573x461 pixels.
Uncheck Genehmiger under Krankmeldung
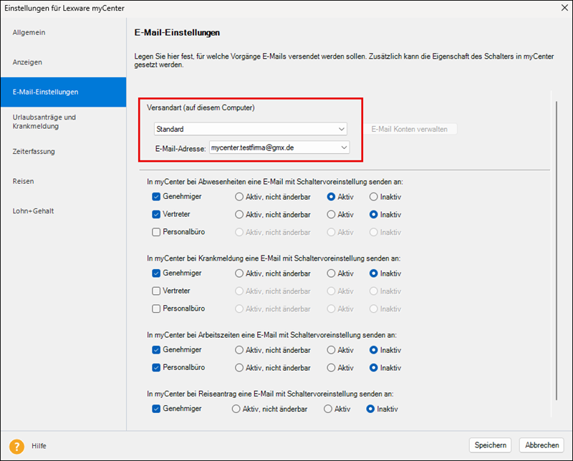tap(156, 273)
